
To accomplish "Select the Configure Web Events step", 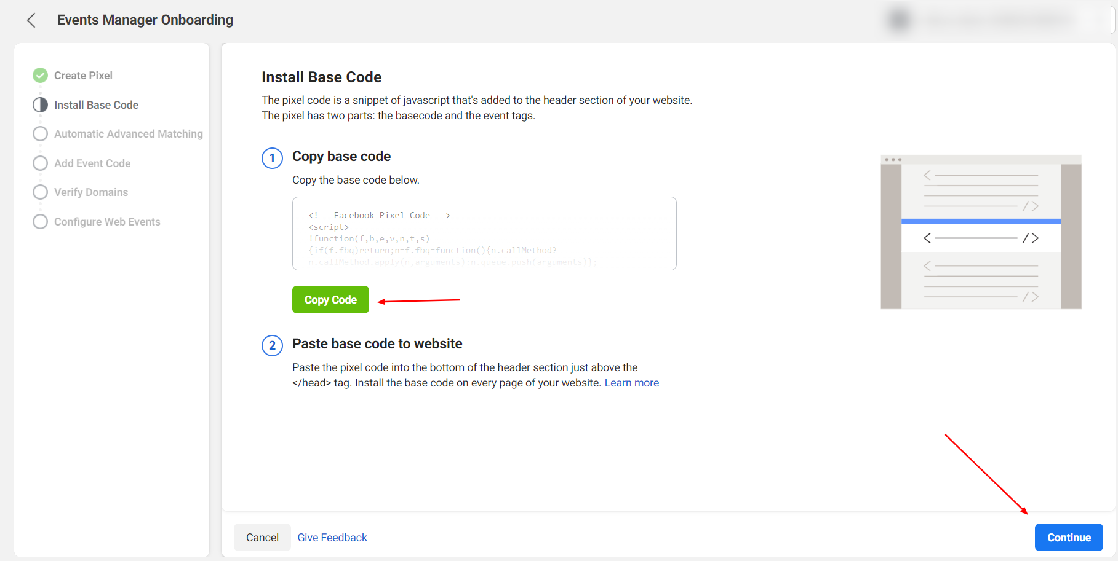I will point(40,221).
